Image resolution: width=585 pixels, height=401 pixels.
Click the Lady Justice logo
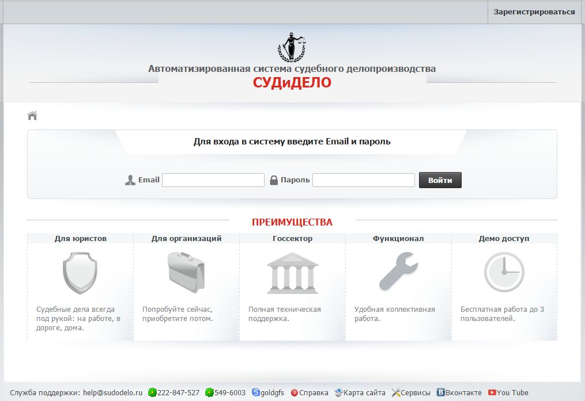click(x=292, y=47)
